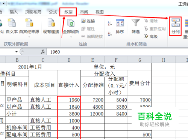Select the 分配标准 header cell
The width and height of the screenshot is (188, 139).
(92, 87)
